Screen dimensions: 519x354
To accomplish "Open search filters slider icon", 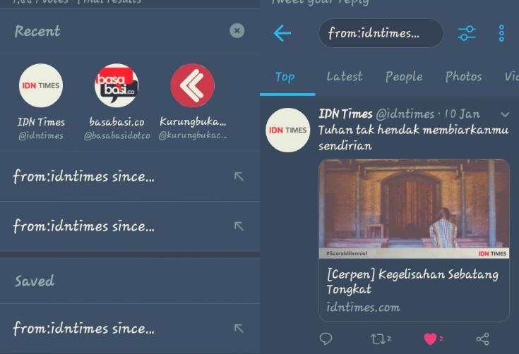I will 467,33.
